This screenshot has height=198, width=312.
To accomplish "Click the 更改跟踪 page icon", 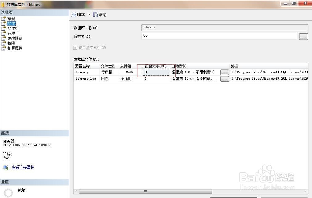I will 3,38.
